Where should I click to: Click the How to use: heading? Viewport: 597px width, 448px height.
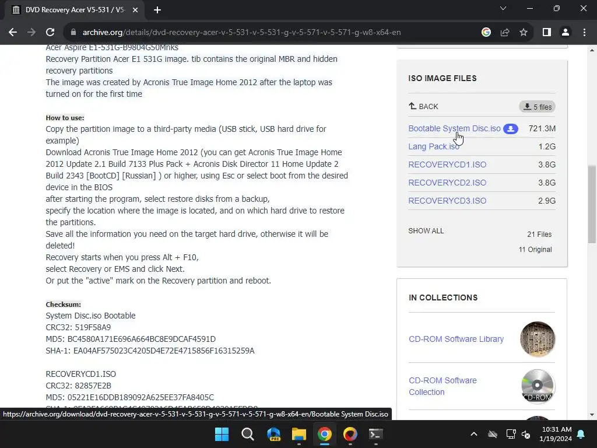(65, 118)
